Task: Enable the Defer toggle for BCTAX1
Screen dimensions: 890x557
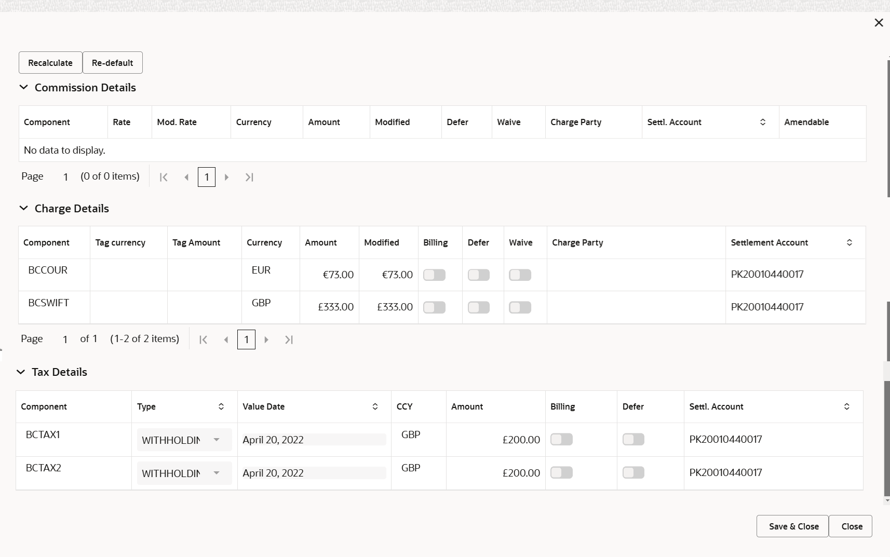Action: pyautogui.click(x=633, y=439)
